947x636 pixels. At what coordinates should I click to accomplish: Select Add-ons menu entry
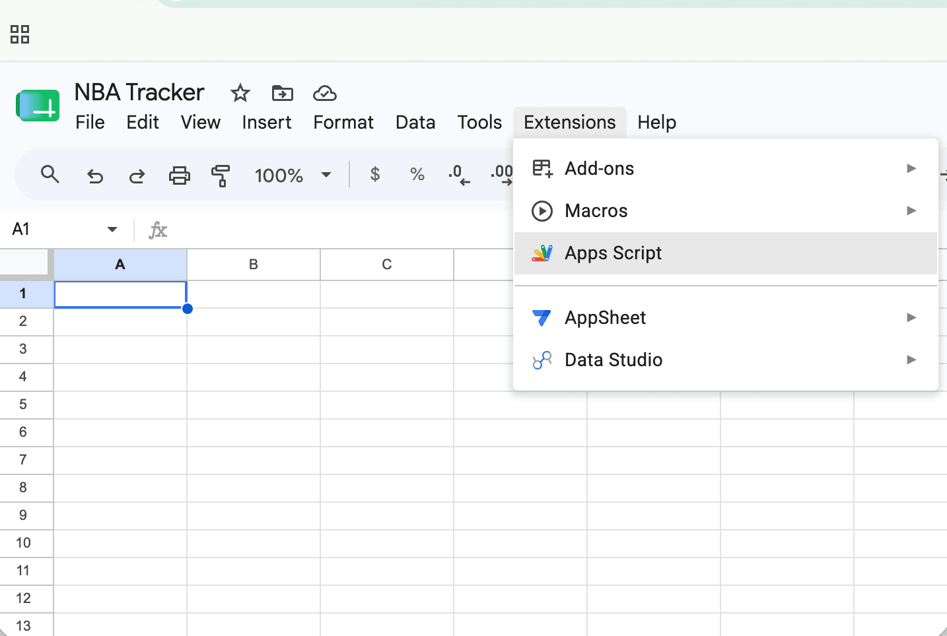(x=726, y=169)
